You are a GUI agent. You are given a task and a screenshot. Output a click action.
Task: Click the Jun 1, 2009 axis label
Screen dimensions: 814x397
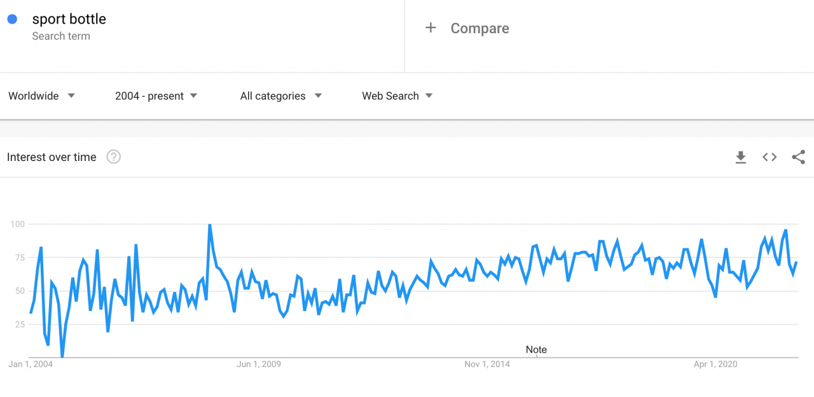(259, 364)
